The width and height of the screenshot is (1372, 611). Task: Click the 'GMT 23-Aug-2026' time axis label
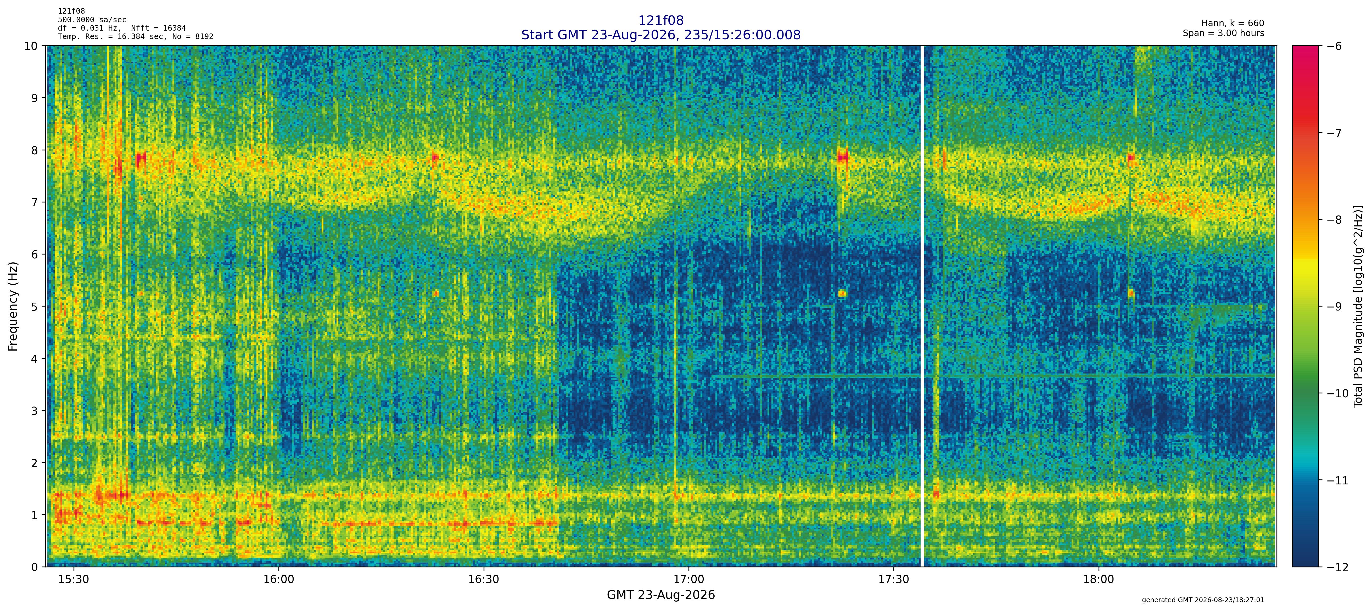point(661,595)
